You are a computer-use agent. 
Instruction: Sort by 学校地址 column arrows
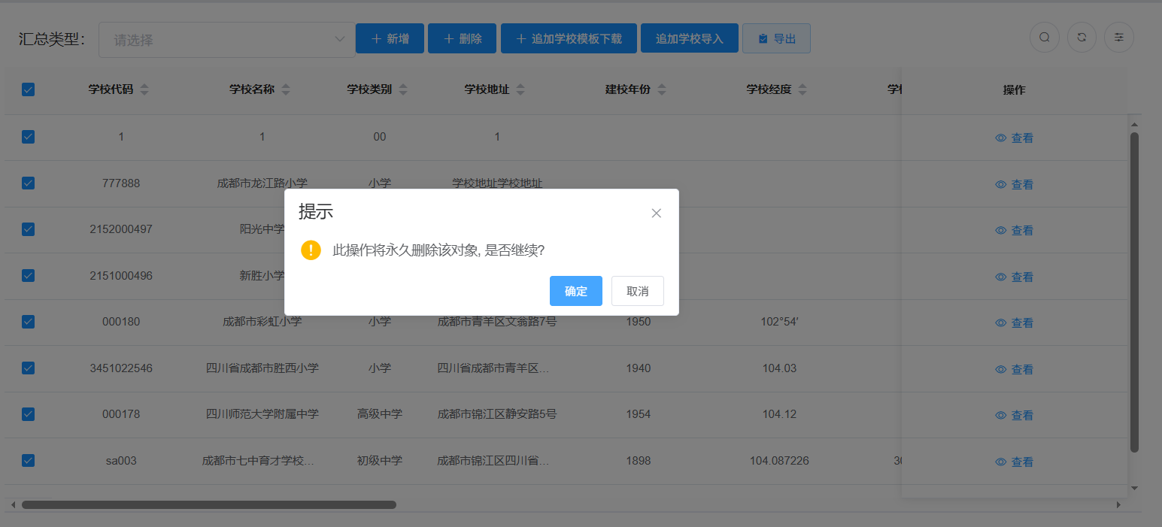click(x=520, y=90)
